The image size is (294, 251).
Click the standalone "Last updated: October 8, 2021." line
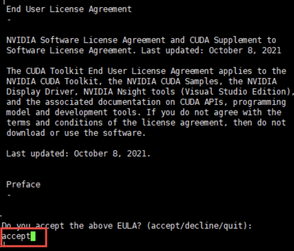pos(78,154)
